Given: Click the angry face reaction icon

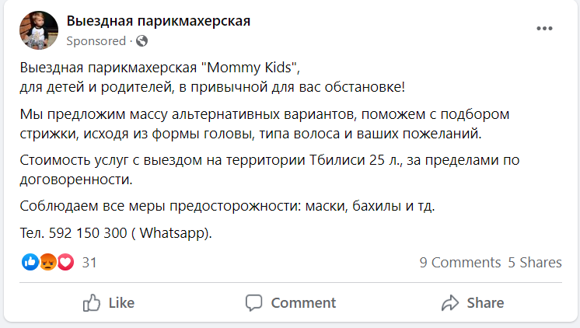Looking at the screenshot, I should (47, 263).
